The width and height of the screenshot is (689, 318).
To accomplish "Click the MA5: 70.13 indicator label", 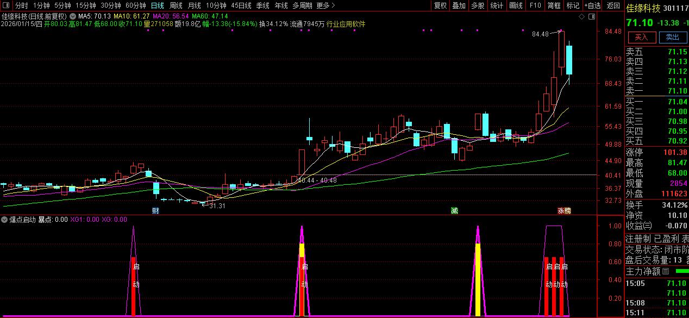I will click(95, 16).
